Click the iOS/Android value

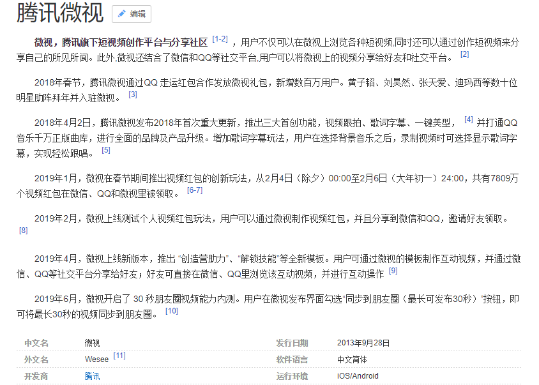click(x=358, y=376)
